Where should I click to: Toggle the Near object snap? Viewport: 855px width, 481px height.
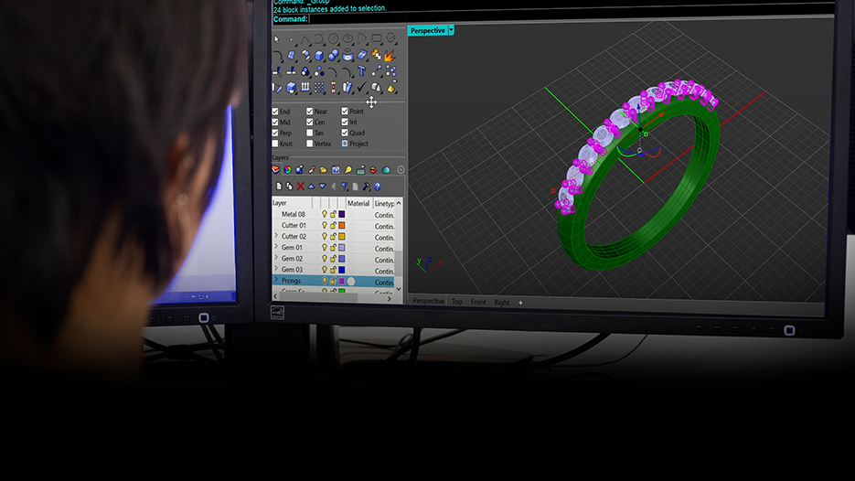click(310, 112)
